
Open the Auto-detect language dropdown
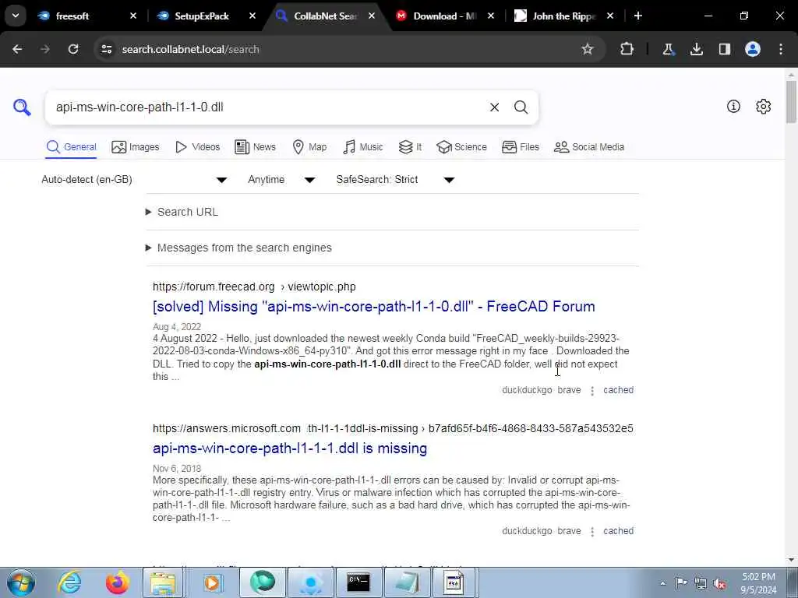pyautogui.click(x=134, y=180)
